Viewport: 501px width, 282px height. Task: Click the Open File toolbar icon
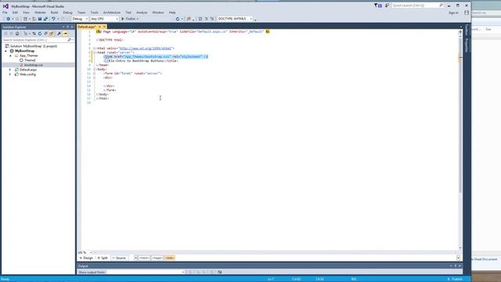34,19
